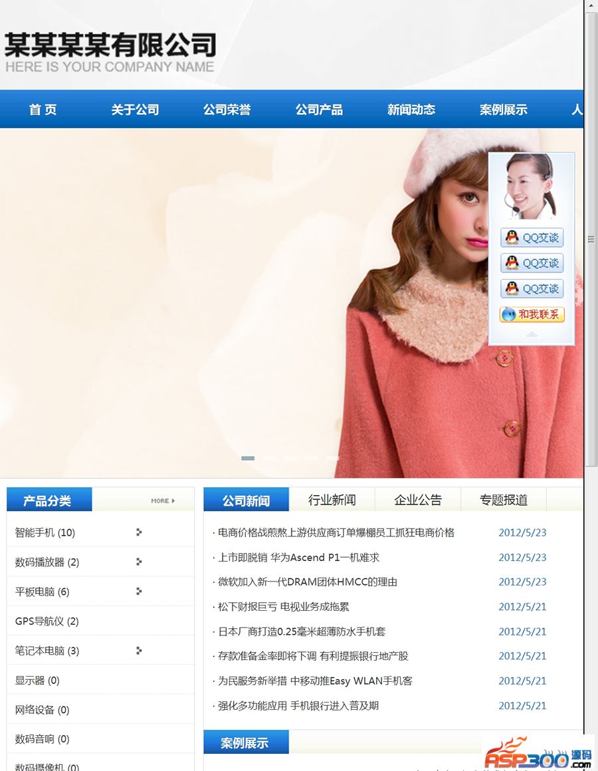Select the first banner slide indicator
The height and width of the screenshot is (771, 598).
coord(248,458)
